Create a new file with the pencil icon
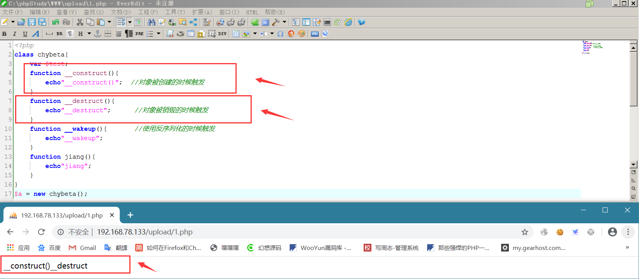Image resolution: width=639 pixels, height=279 pixels. 5,22
